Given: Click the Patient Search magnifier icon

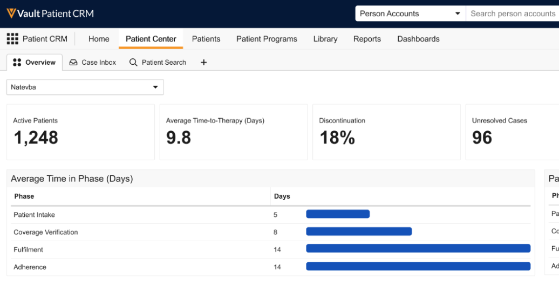Looking at the screenshot, I should click(133, 63).
